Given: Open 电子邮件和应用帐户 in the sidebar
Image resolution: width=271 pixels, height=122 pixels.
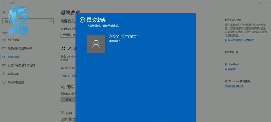Looking at the screenshot, I should pos(20,48).
